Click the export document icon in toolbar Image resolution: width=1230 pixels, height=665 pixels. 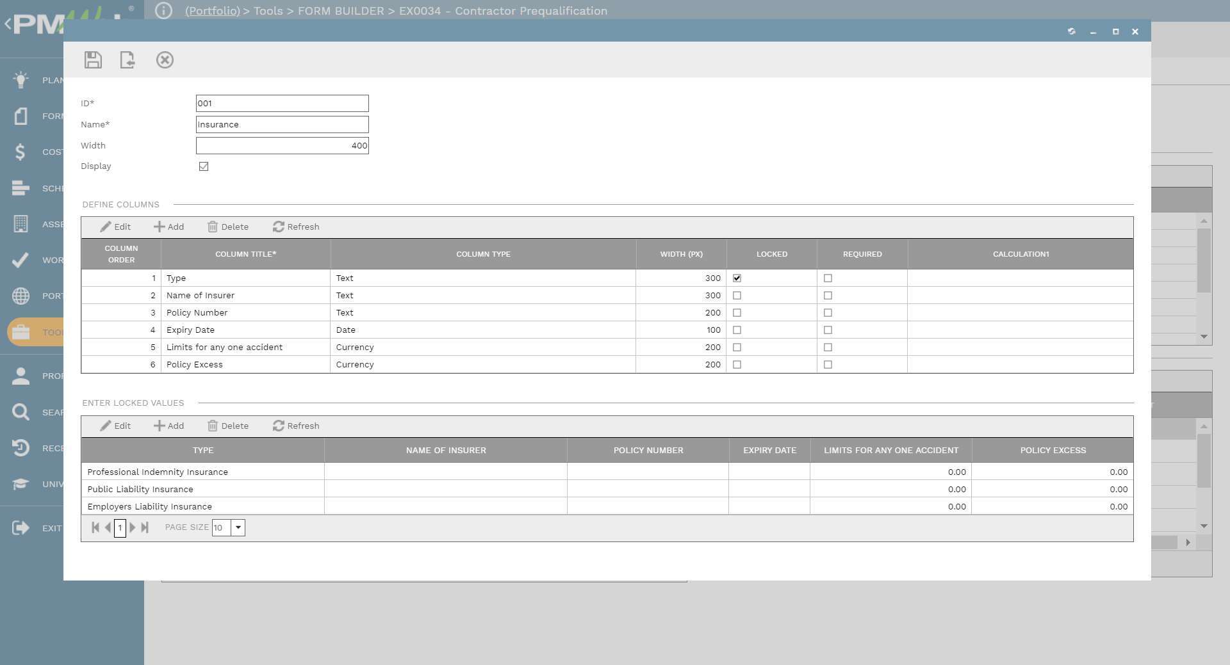click(128, 60)
